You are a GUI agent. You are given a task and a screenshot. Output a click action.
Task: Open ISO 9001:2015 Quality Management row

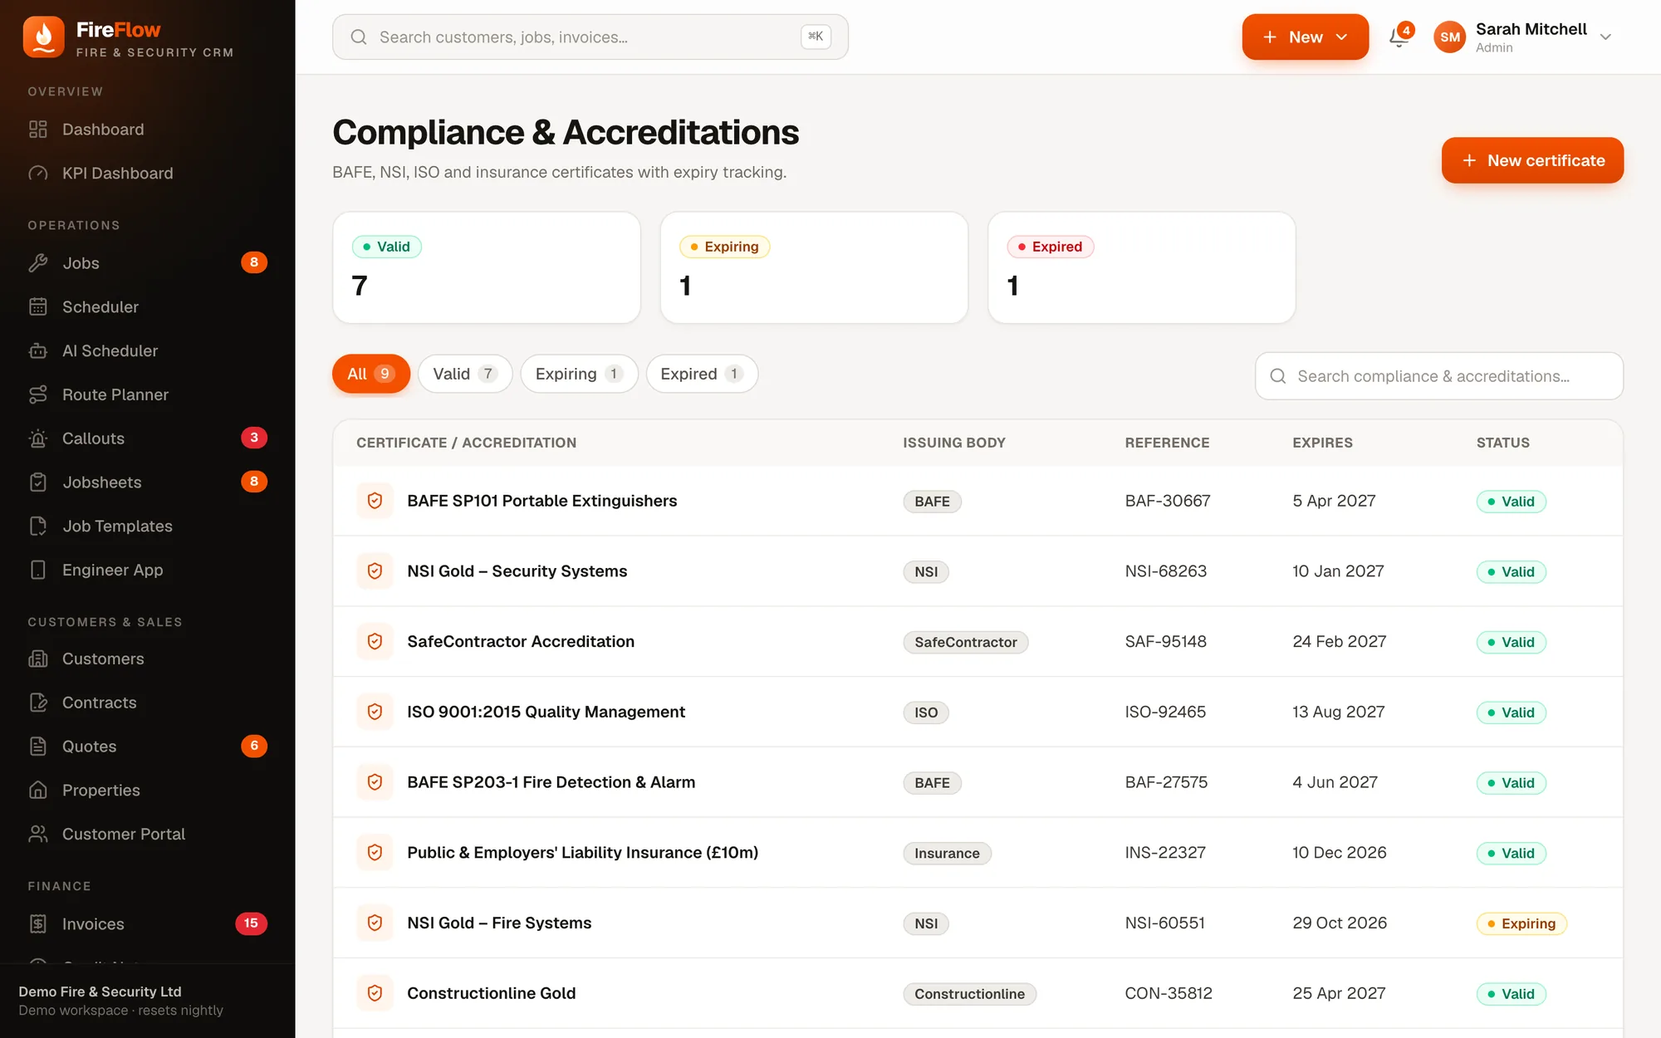pos(977,712)
